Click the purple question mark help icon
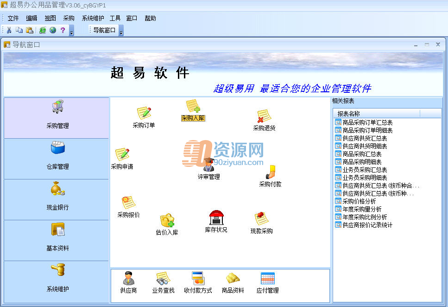The height and width of the screenshot is (307, 448). [x=63, y=30]
